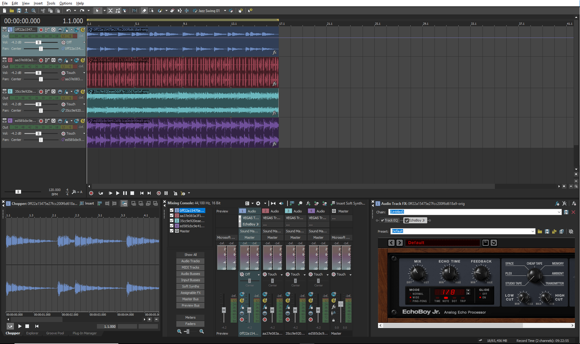Open the Insert menu

point(38,3)
